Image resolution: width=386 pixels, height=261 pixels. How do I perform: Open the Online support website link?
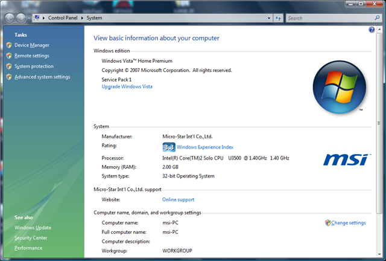[178, 199]
